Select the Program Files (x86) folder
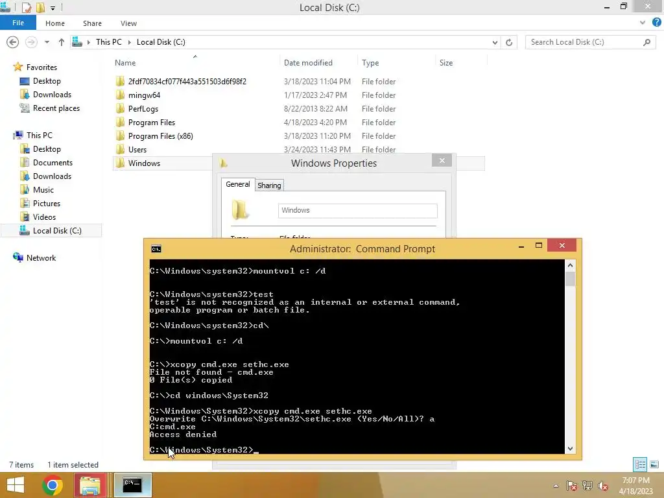The width and height of the screenshot is (664, 498). 161,136
